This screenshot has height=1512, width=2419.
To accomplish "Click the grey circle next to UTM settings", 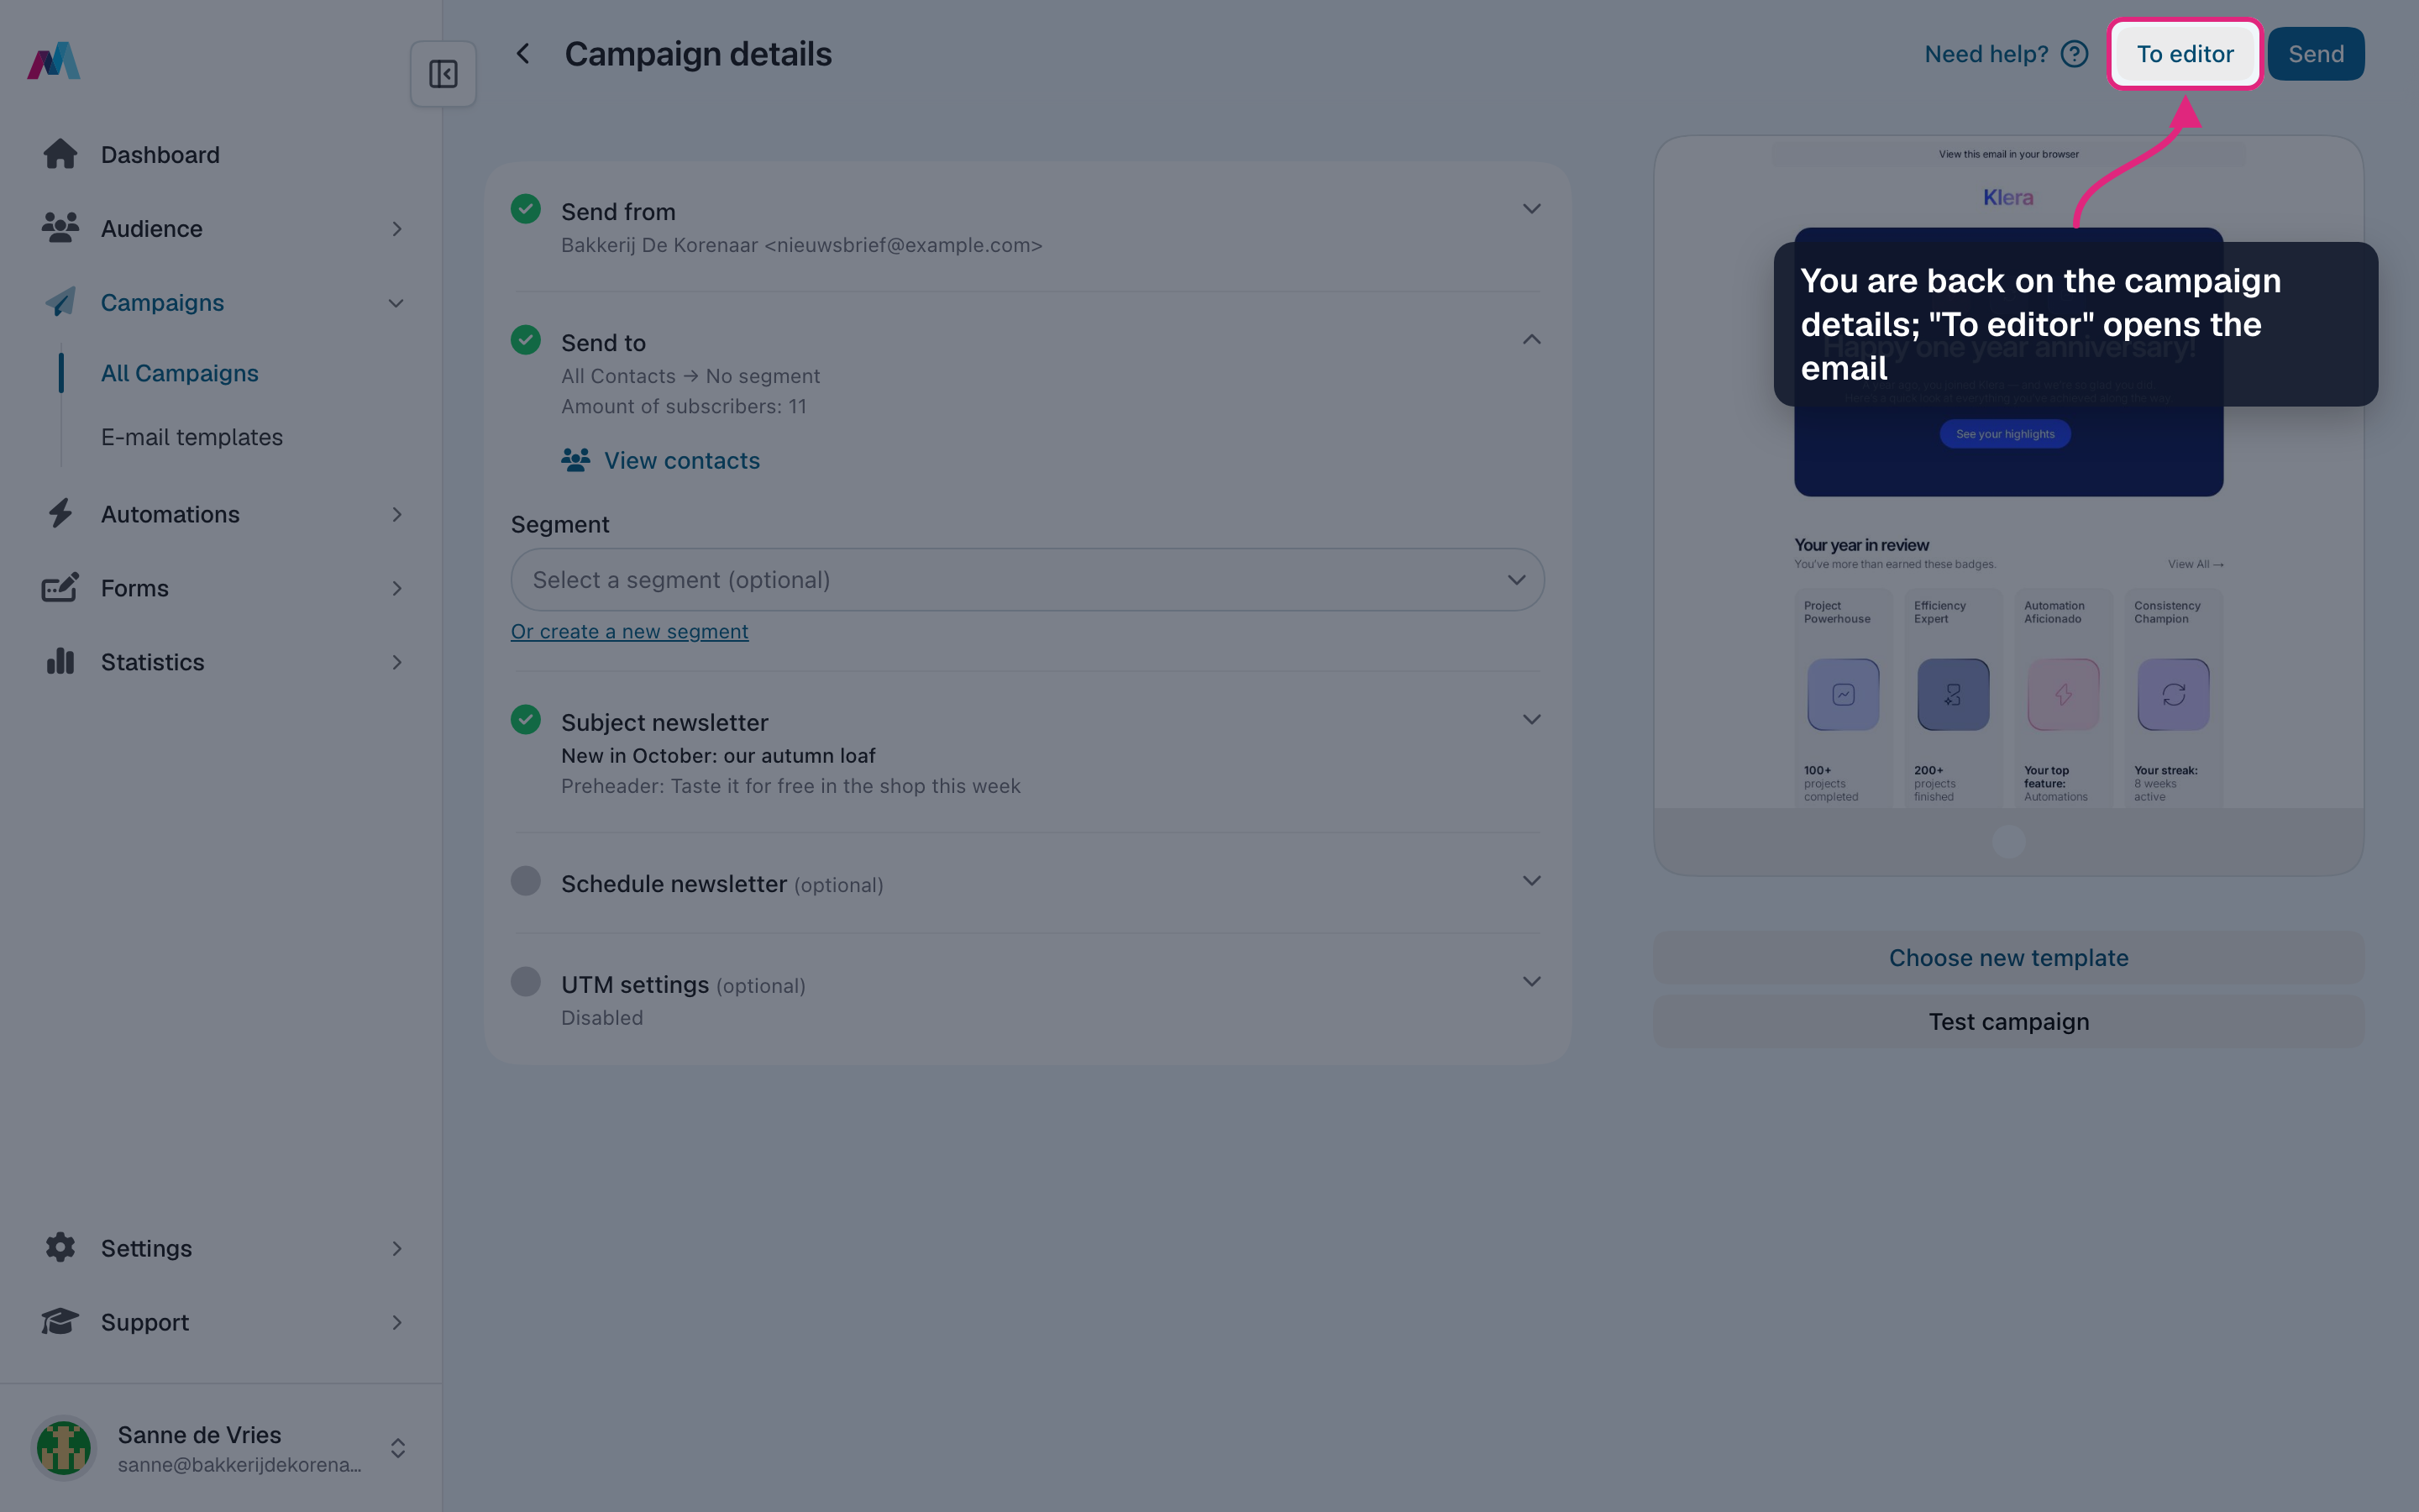I will click(526, 982).
